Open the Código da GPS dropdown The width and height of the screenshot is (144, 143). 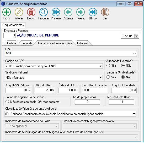tap(100, 66)
